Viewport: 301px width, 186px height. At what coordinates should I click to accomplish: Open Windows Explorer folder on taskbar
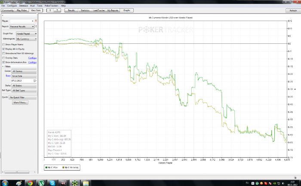point(86,183)
